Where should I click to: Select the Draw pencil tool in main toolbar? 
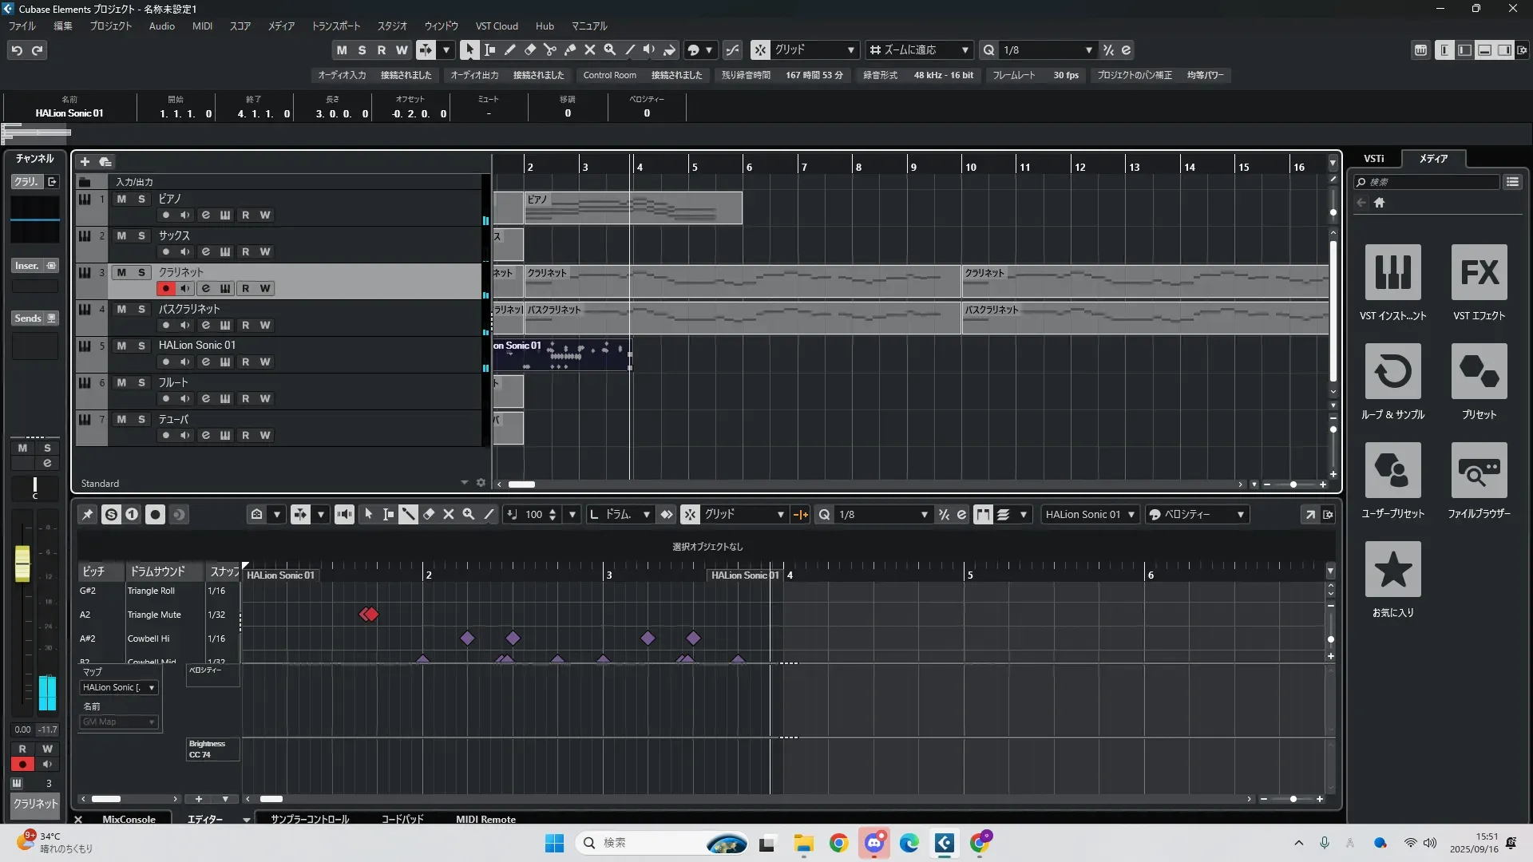tap(509, 49)
